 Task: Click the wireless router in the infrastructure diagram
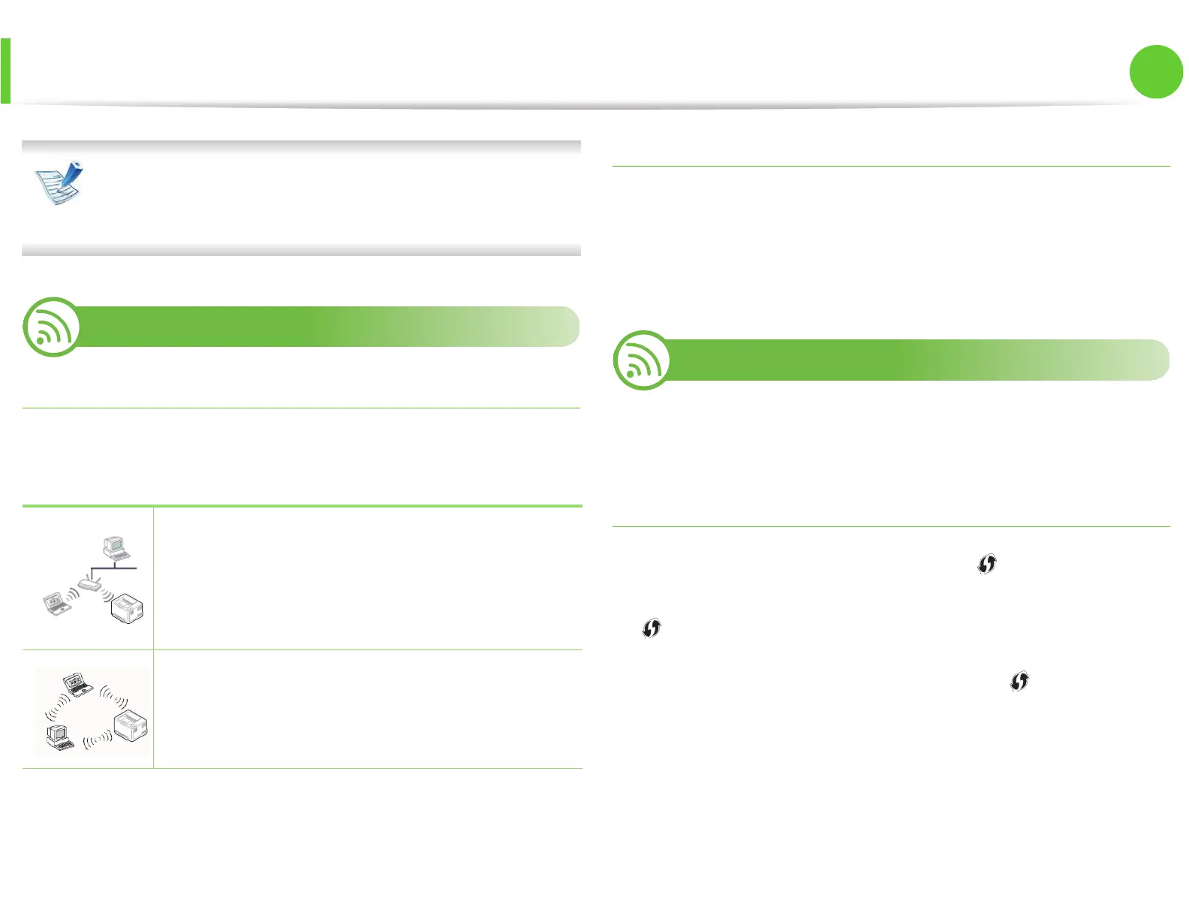click(x=90, y=583)
